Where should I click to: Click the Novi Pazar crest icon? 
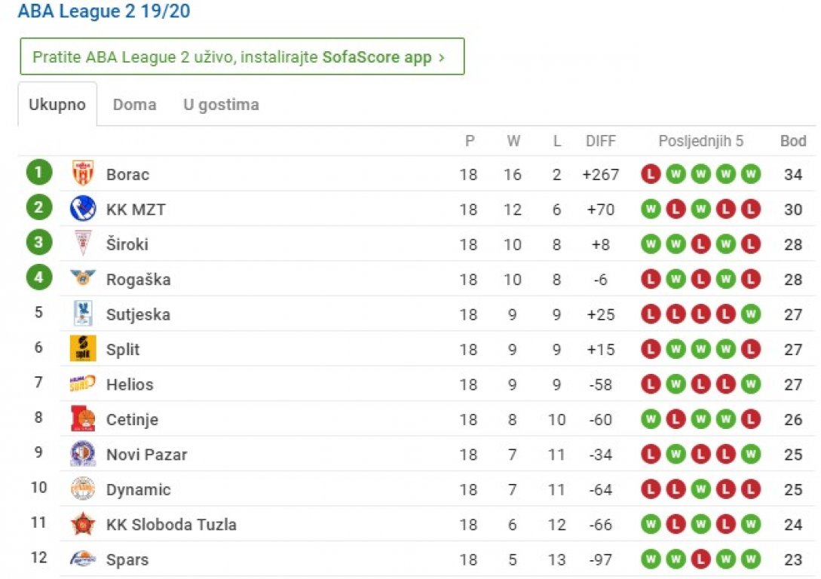pos(83,453)
